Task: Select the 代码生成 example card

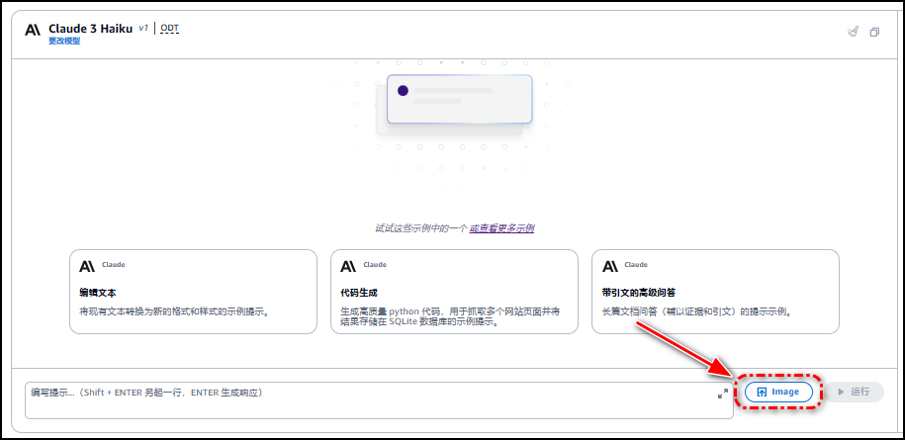Action: (454, 292)
